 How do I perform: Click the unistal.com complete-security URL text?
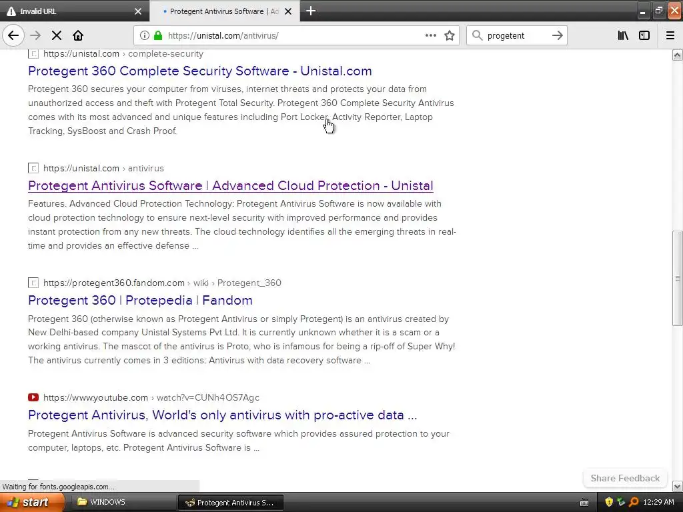click(x=123, y=54)
